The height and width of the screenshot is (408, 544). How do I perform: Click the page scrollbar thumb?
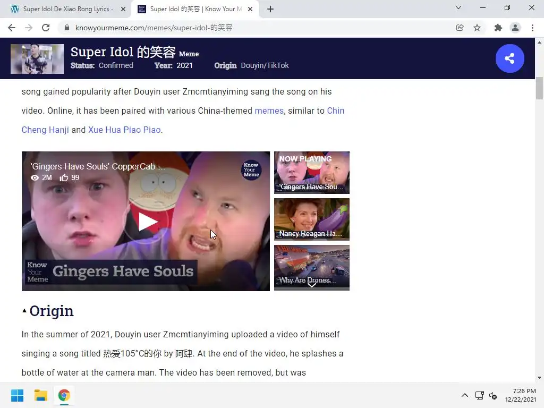[539, 88]
